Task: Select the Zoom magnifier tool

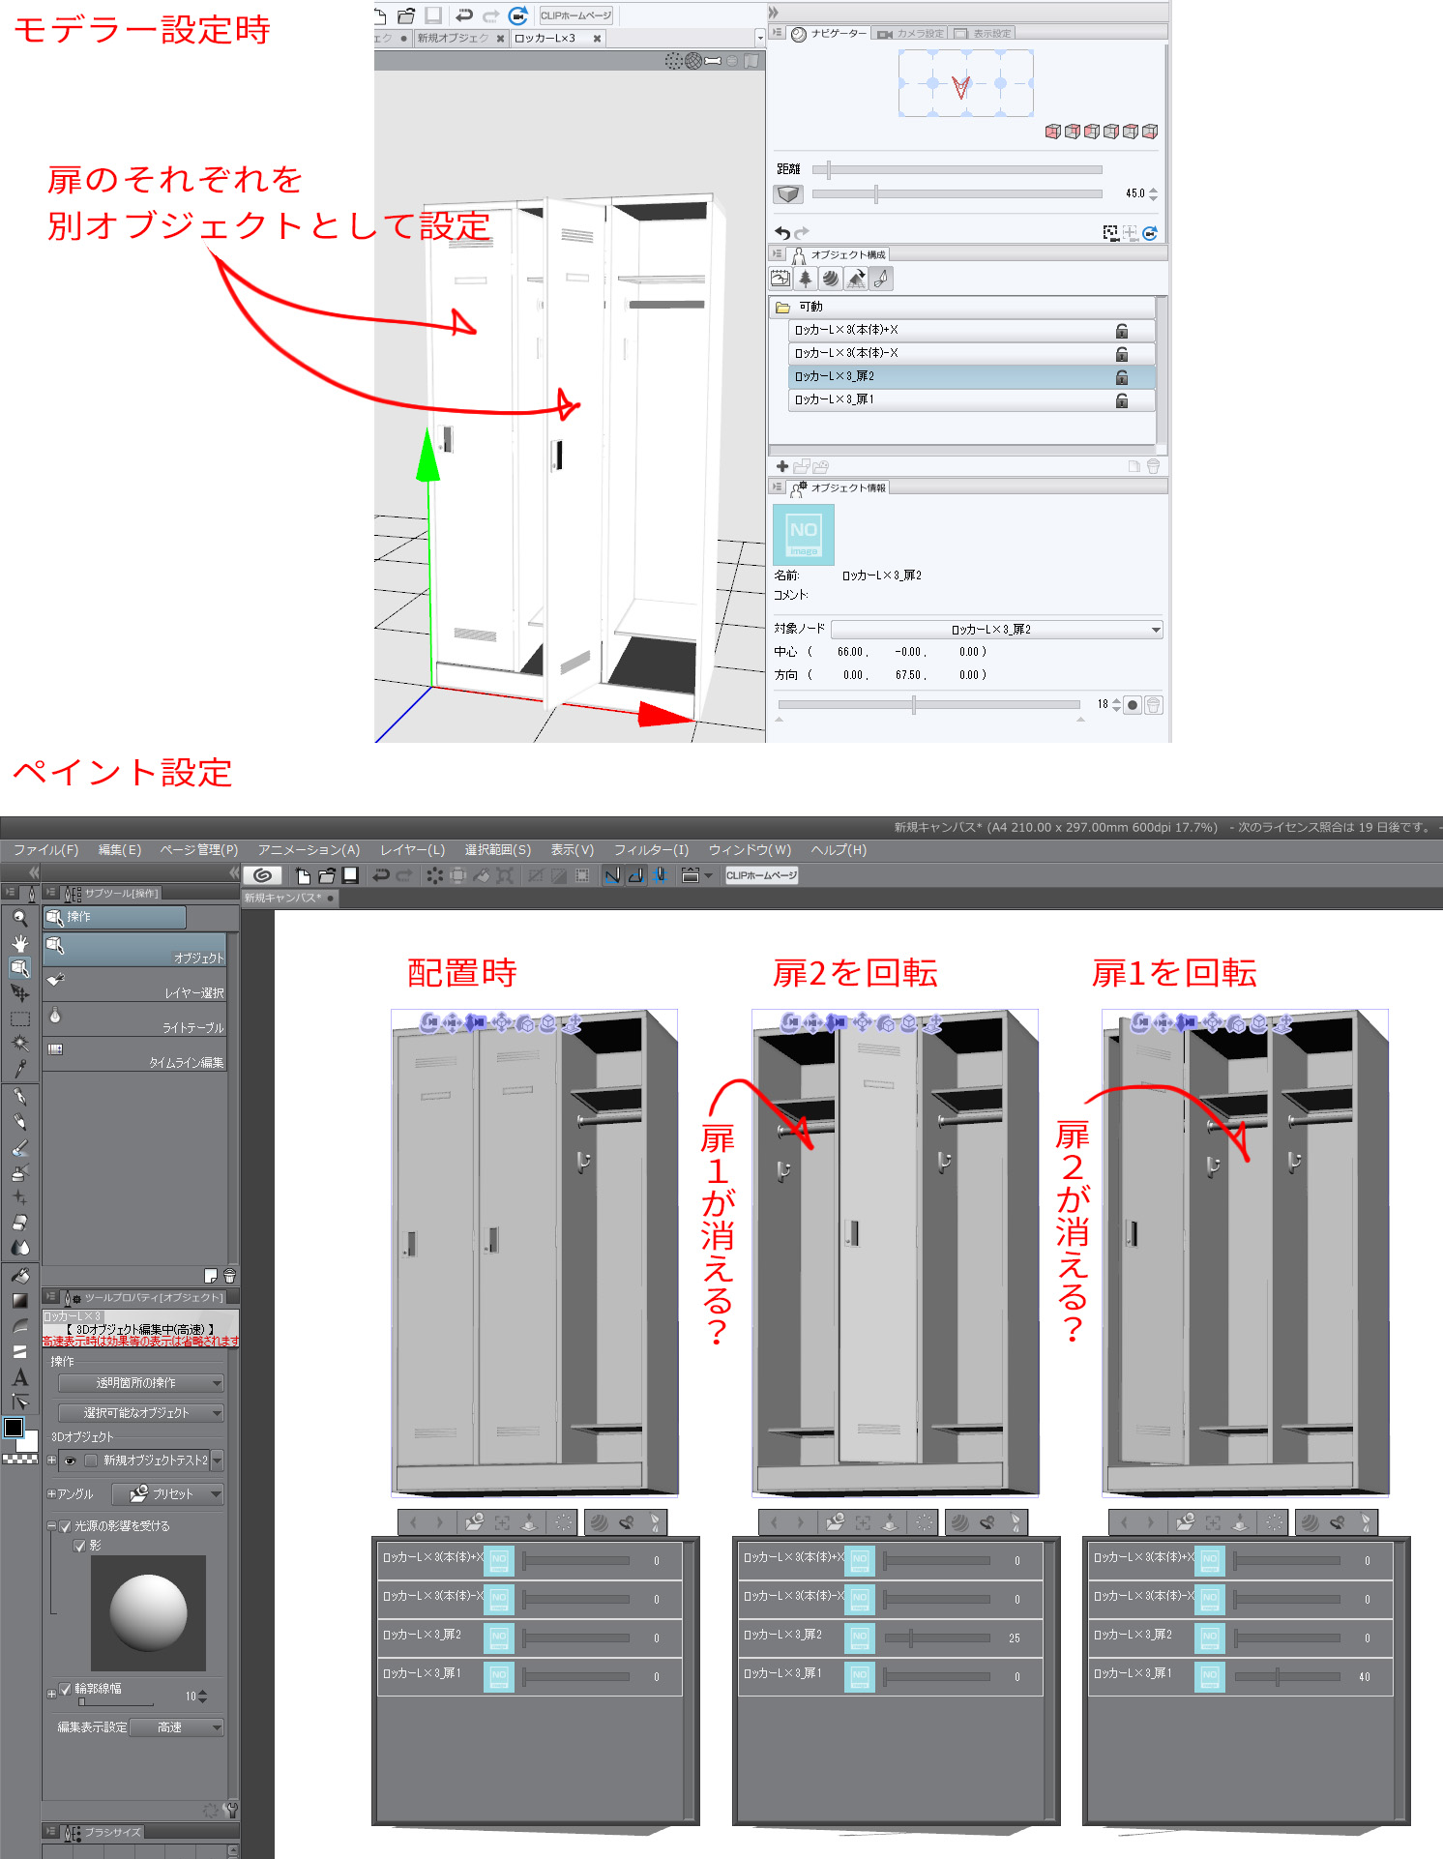Action: point(19,918)
